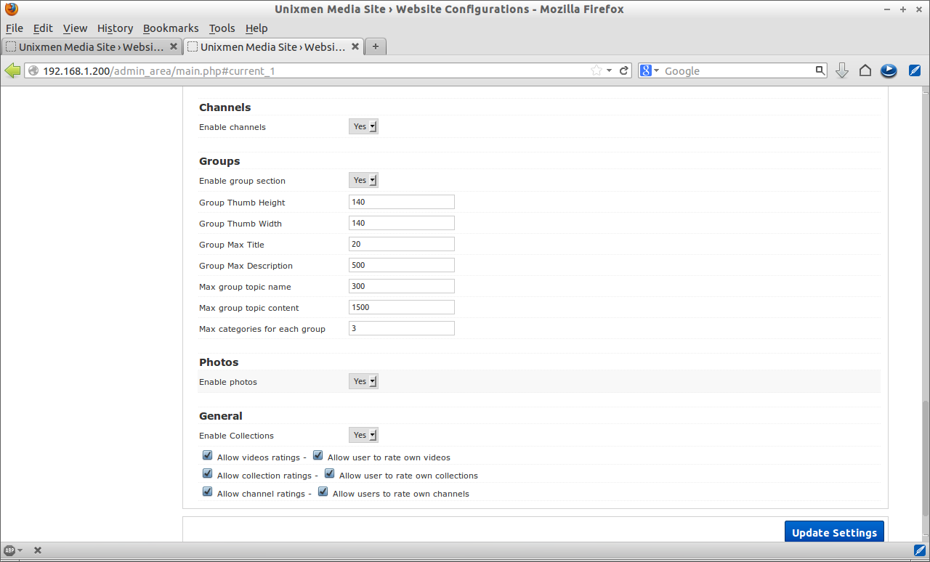Toggle Allow users to rate own channels
This screenshot has height=562, width=930.
pyautogui.click(x=323, y=492)
